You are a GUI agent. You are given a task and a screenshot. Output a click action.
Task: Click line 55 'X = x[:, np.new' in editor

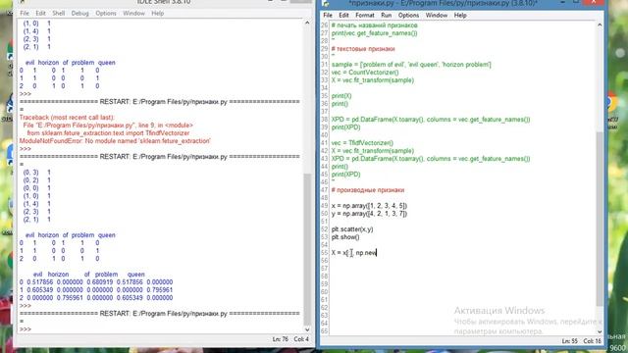coord(354,253)
